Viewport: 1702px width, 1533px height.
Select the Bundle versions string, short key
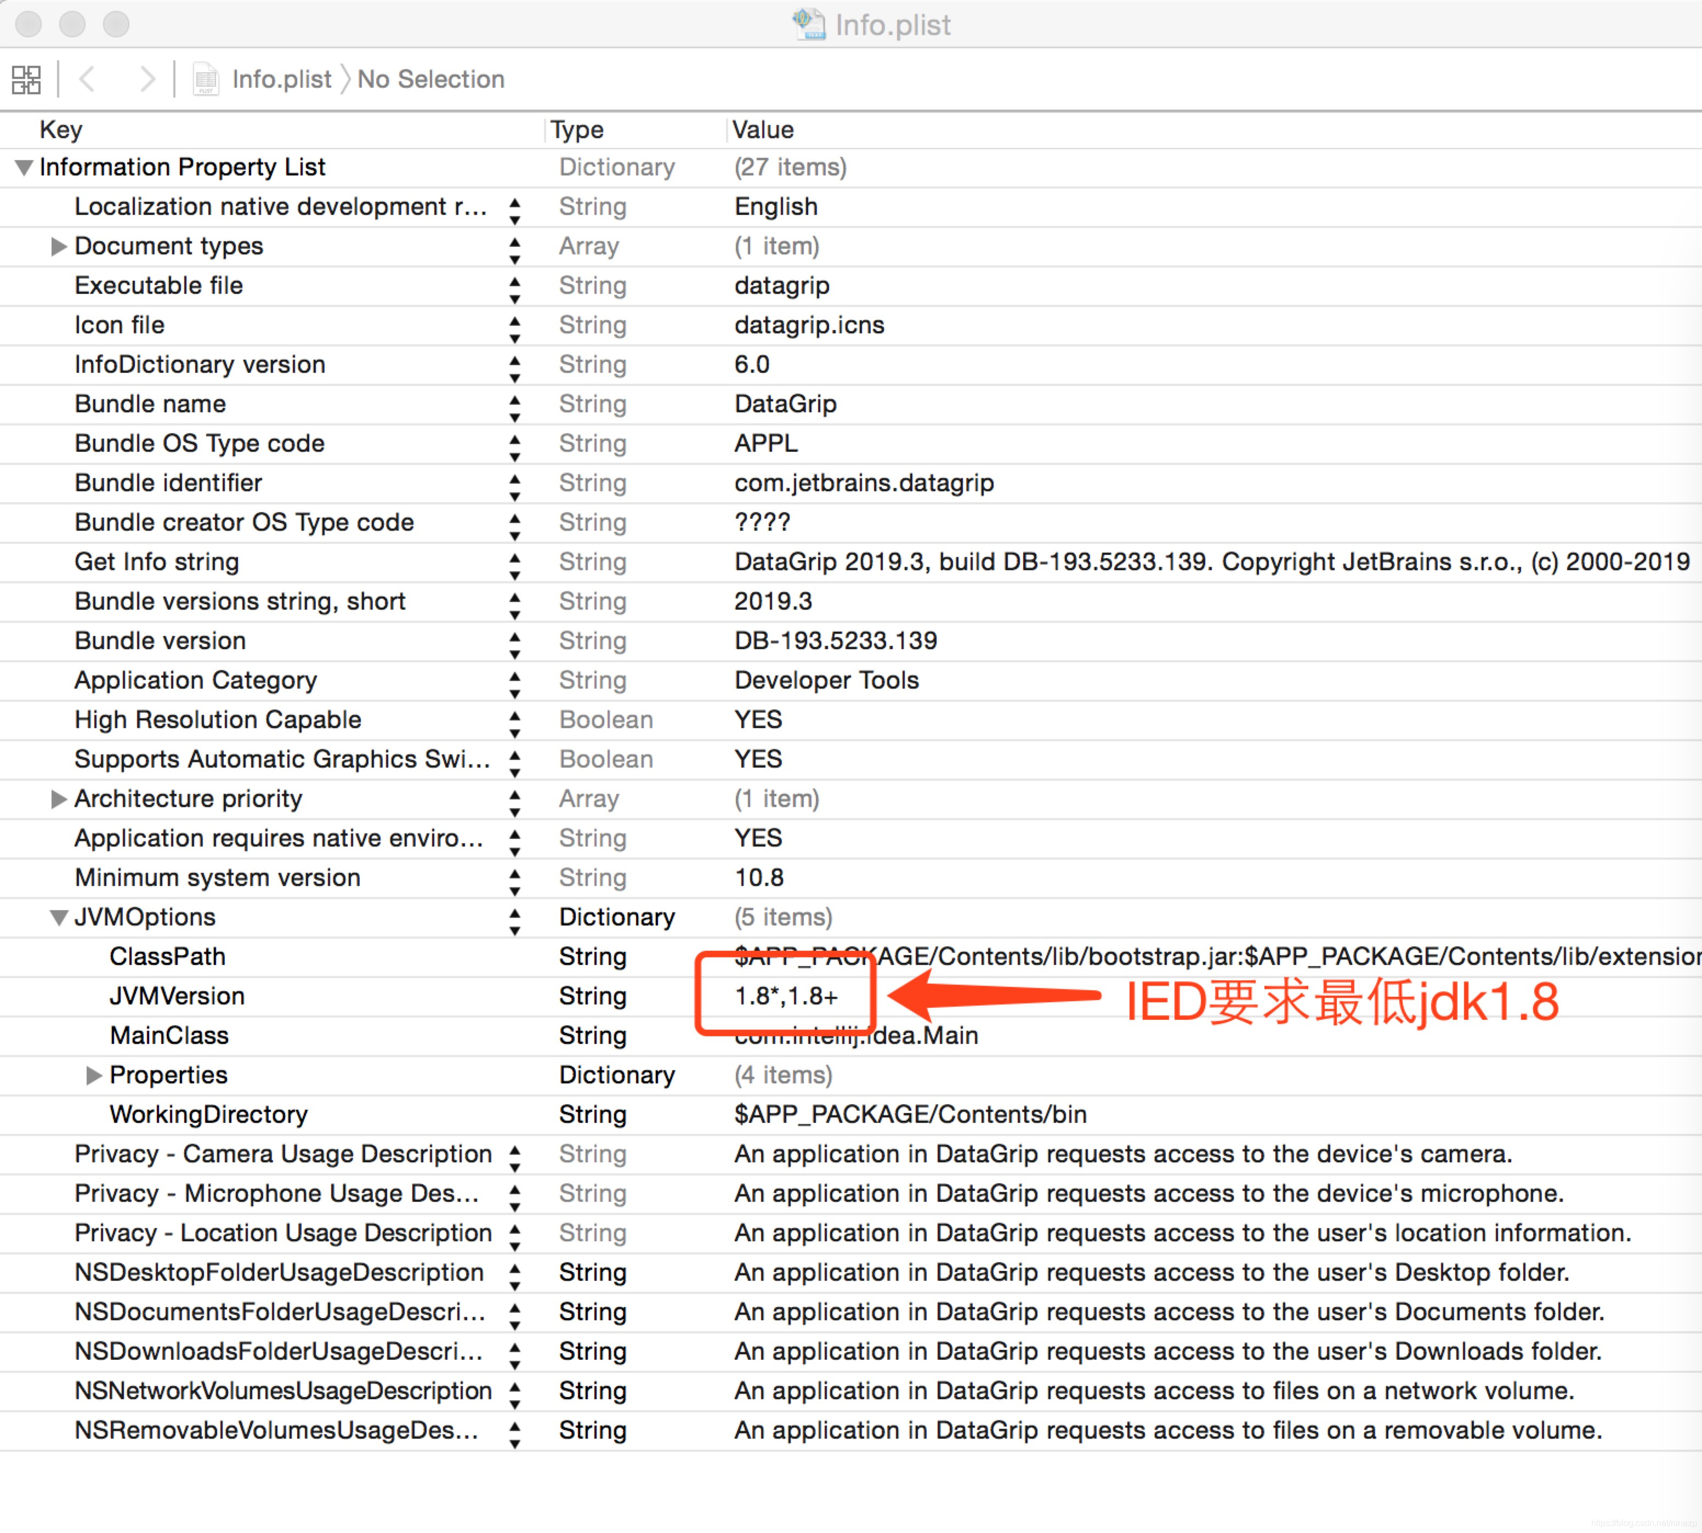[x=240, y=601]
